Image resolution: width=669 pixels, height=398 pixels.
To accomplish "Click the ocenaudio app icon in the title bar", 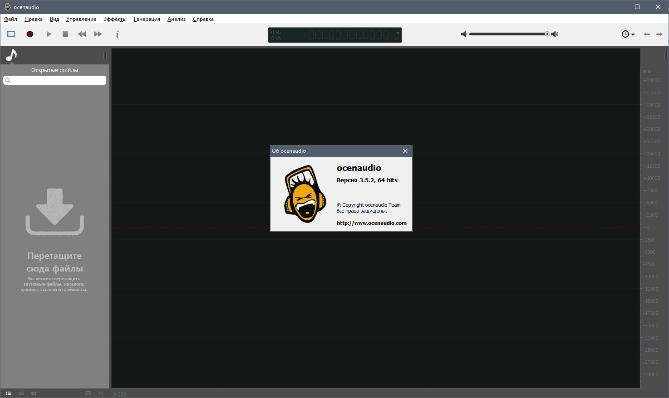I will [7, 7].
